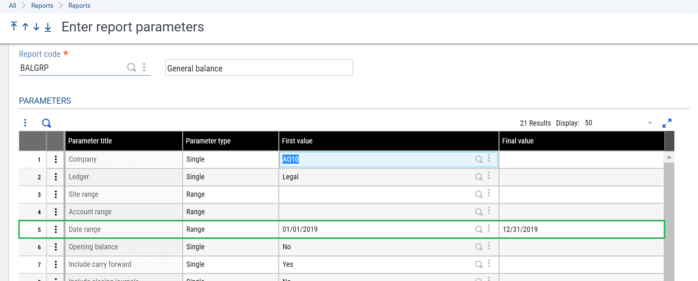Navigate to All breadcrumb link
Screen dimensions: 698x281
coord(13,6)
